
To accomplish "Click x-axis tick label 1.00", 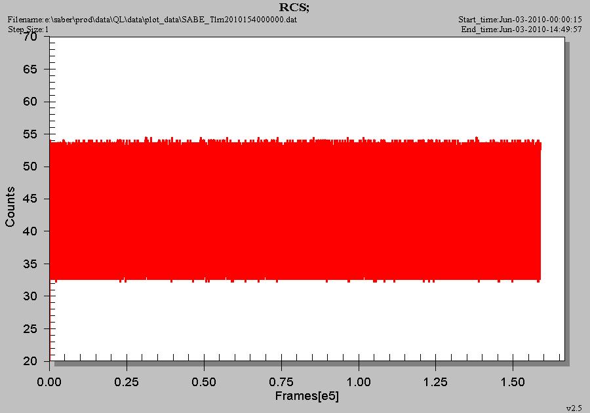I will [359, 382].
